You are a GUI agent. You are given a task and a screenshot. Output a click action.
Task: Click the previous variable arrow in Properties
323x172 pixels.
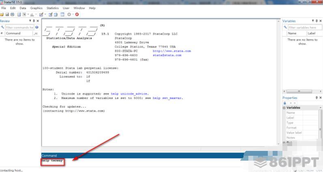(291, 103)
